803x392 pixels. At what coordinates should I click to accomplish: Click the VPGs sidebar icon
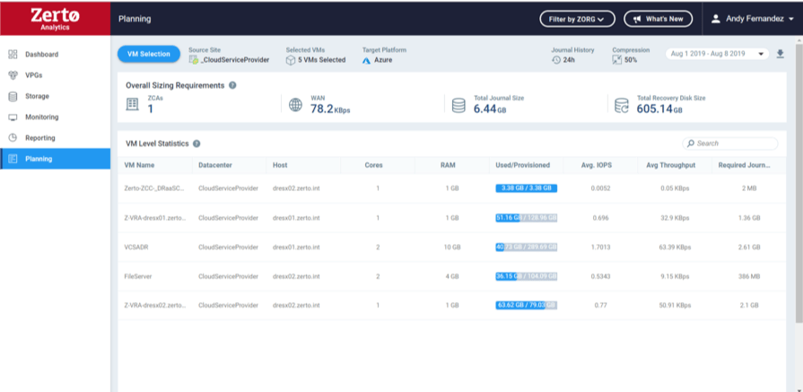click(x=13, y=75)
